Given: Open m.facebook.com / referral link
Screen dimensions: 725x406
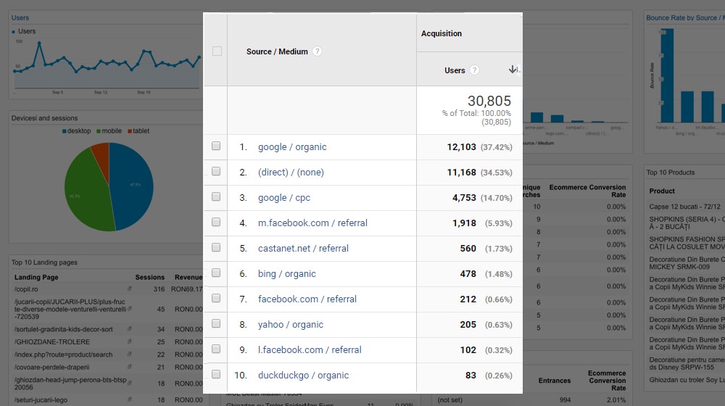Looking at the screenshot, I should tap(312, 223).
